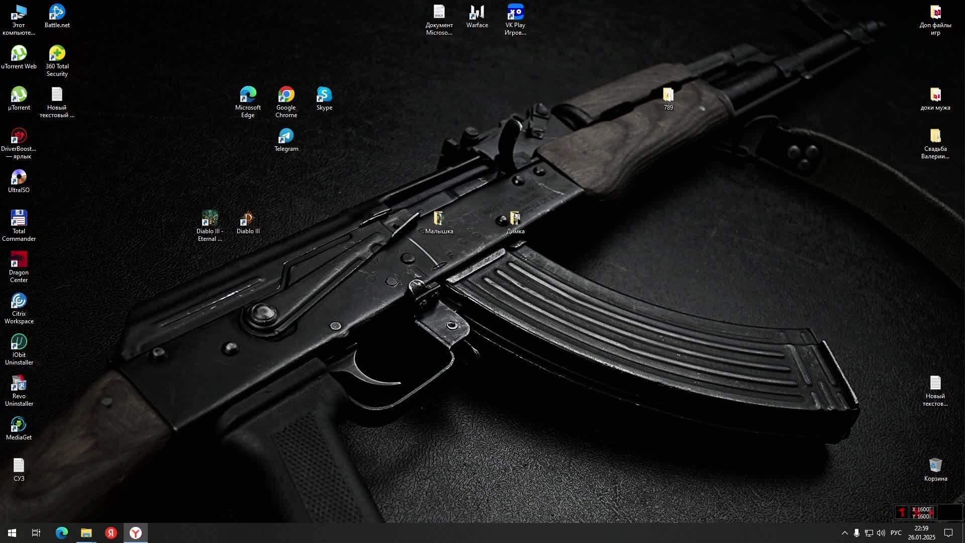This screenshot has height=543, width=965.
Task: Switch to Yandex Browser in the taskbar
Action: click(136, 533)
